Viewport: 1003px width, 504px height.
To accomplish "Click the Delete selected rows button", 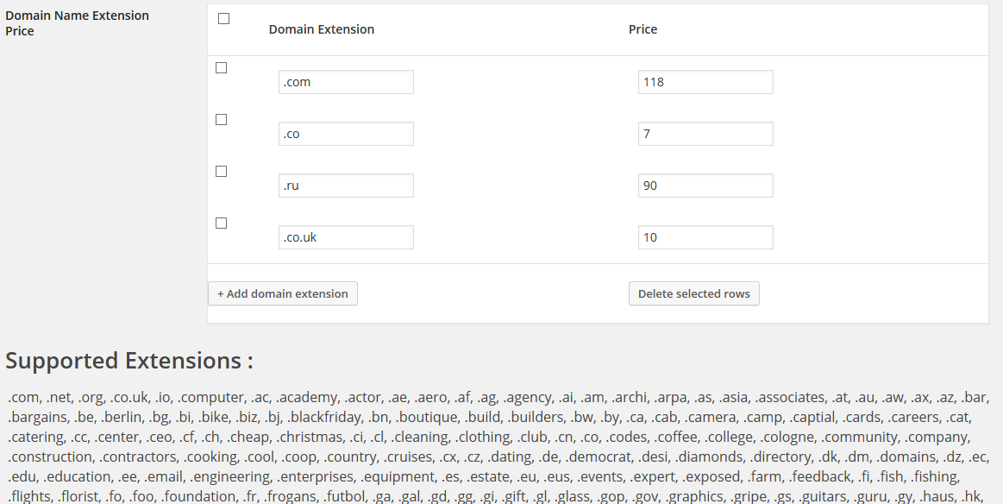I will [693, 293].
